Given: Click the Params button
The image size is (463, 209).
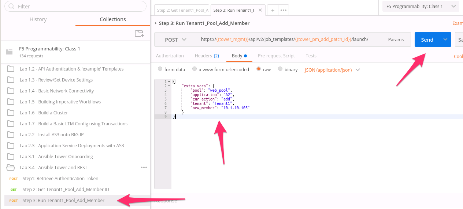Looking at the screenshot, I should coord(396,39).
